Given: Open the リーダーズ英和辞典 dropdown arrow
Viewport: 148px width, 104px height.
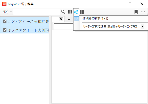Looking at the screenshot, I should pos(142,27).
